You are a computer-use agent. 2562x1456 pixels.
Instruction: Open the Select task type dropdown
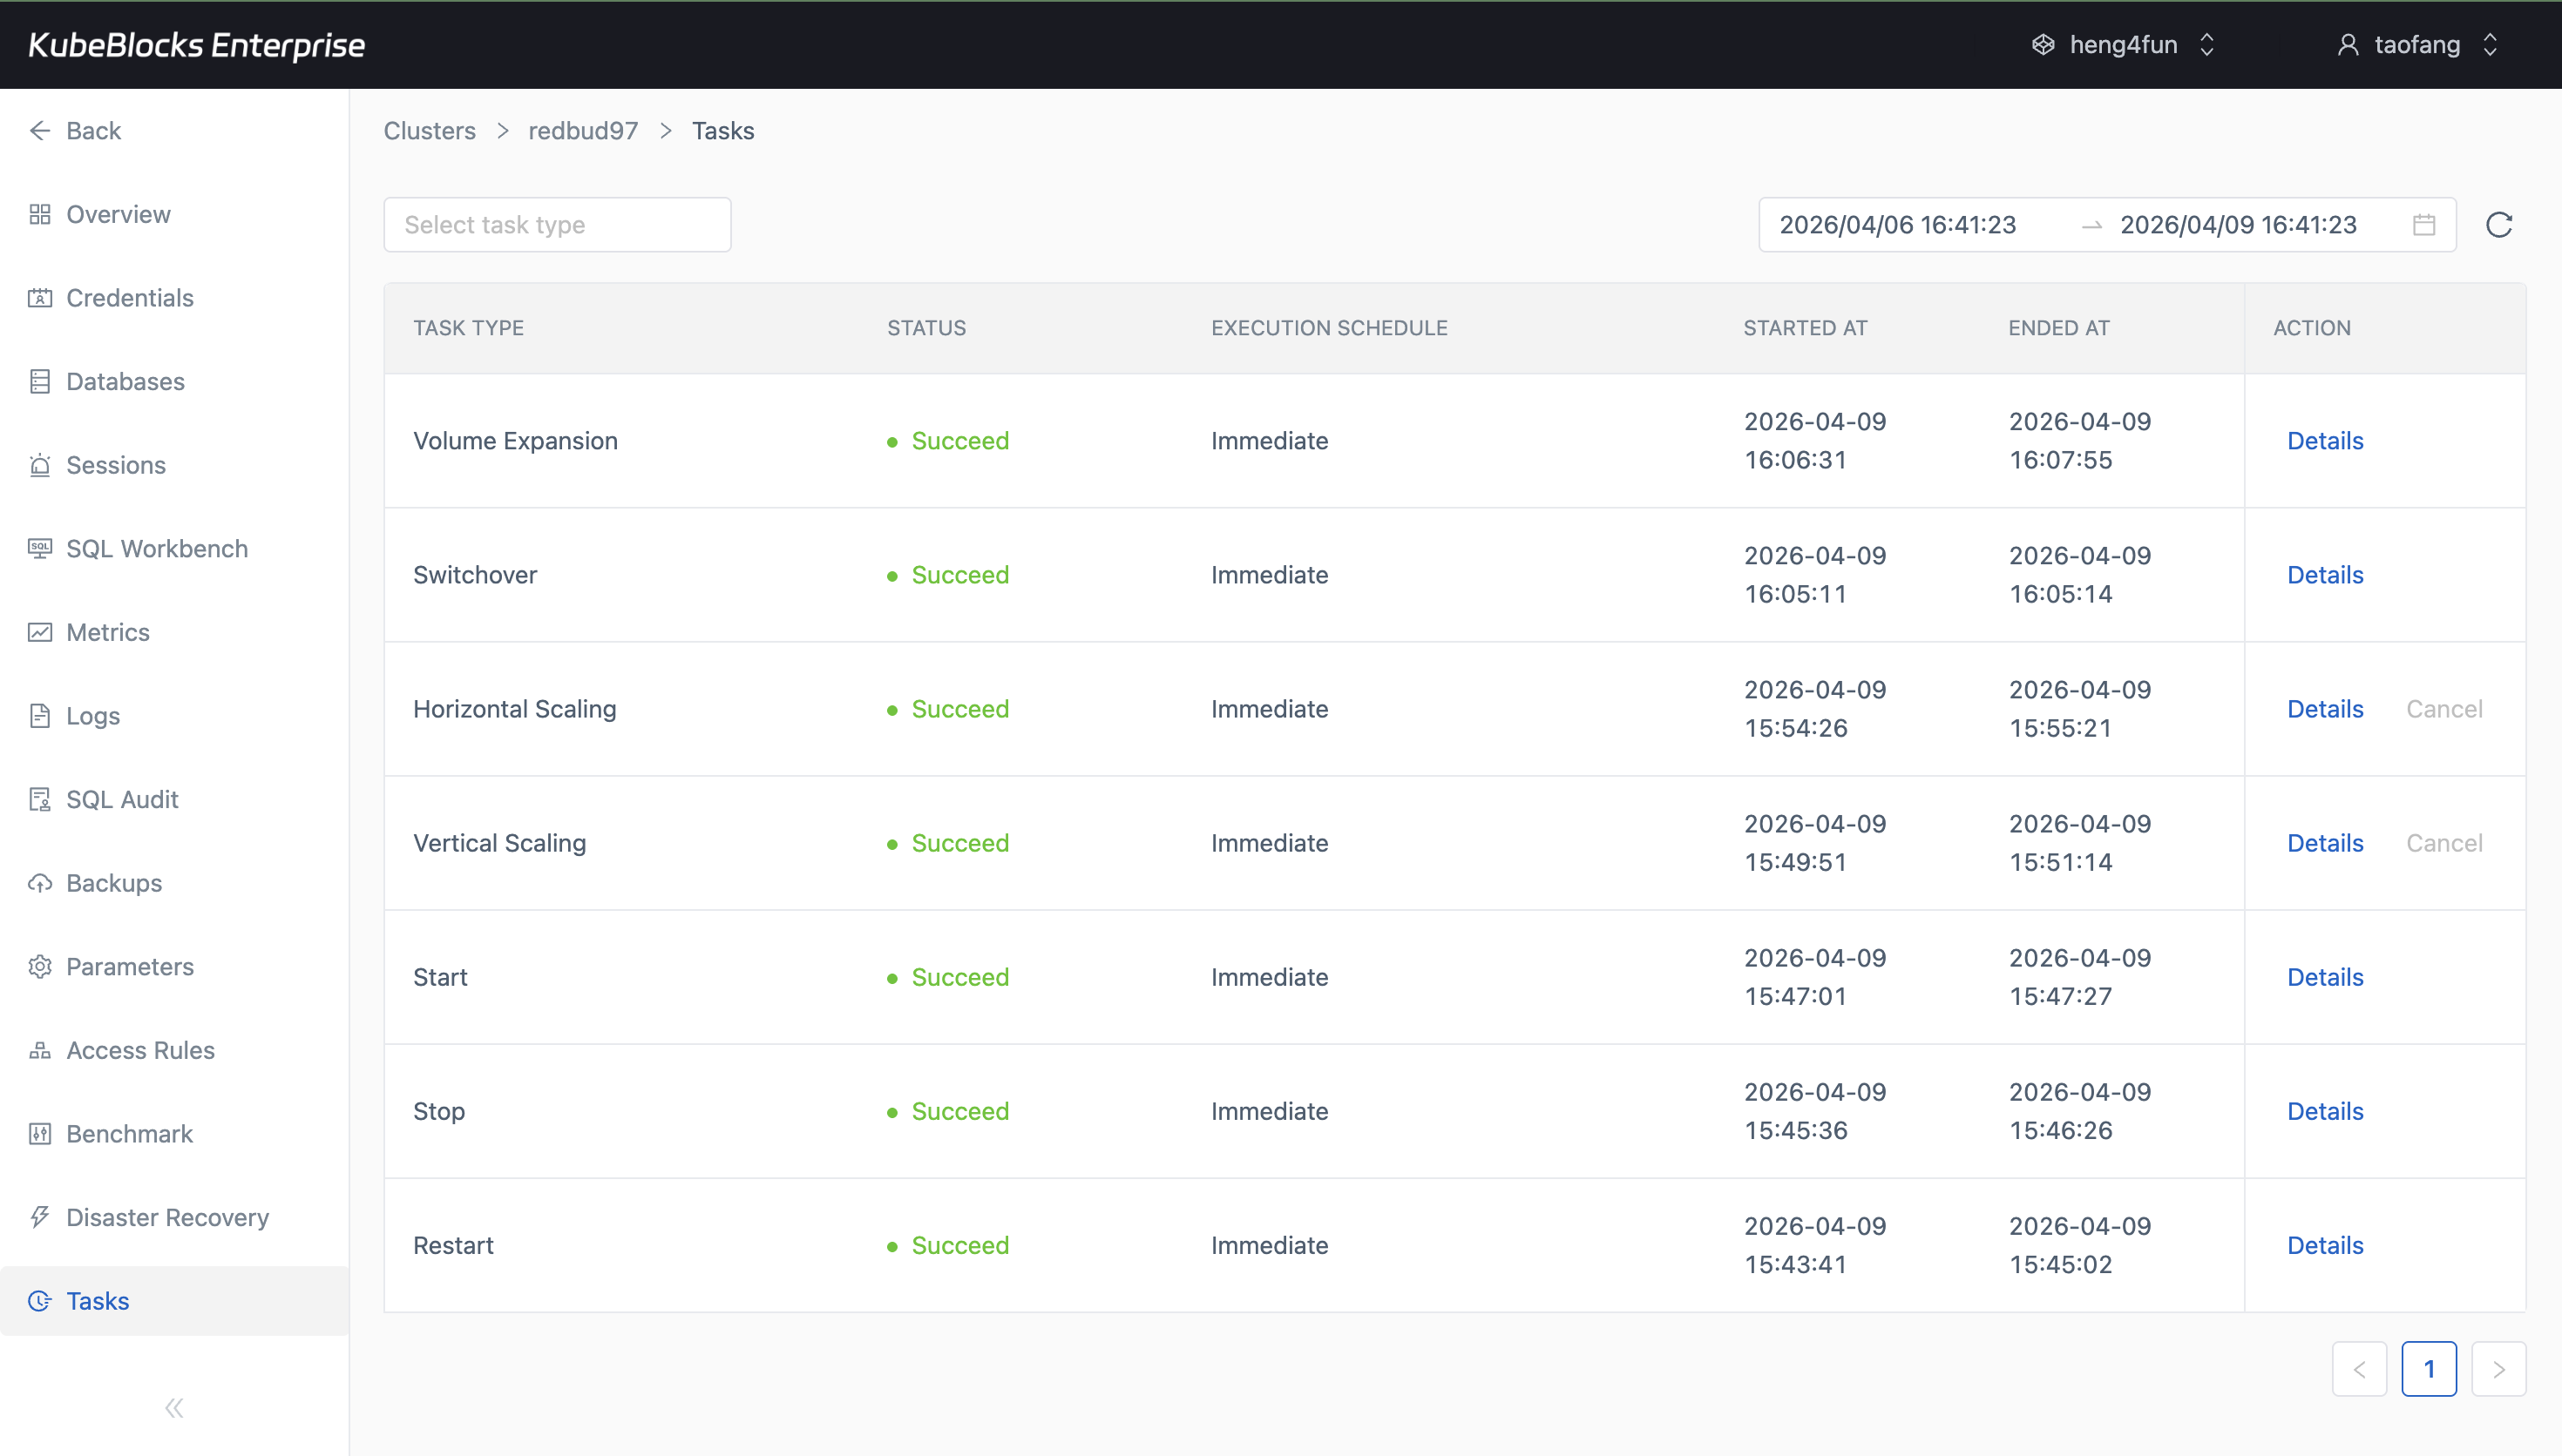[x=556, y=224]
